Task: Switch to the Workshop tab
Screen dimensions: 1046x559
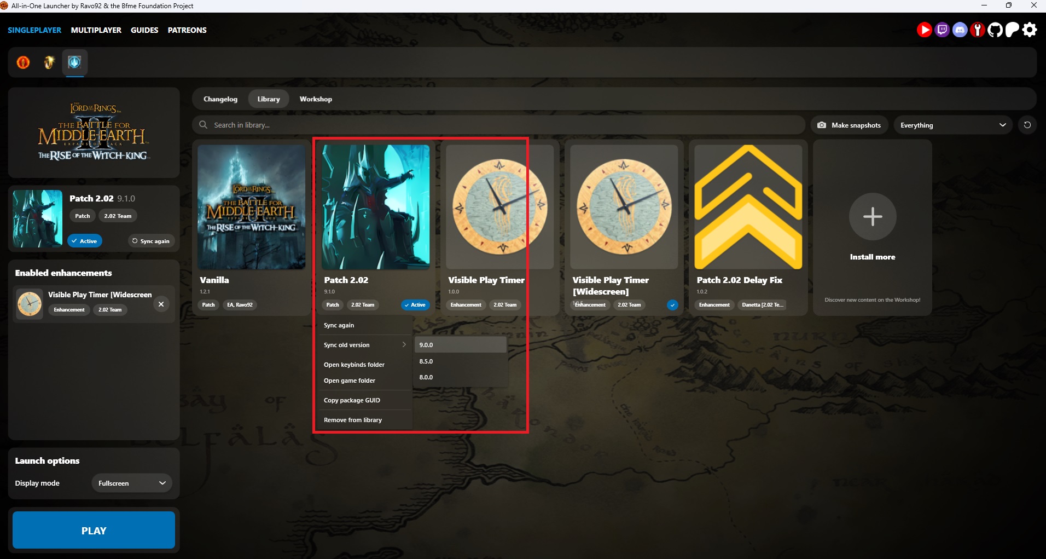Action: [315, 99]
